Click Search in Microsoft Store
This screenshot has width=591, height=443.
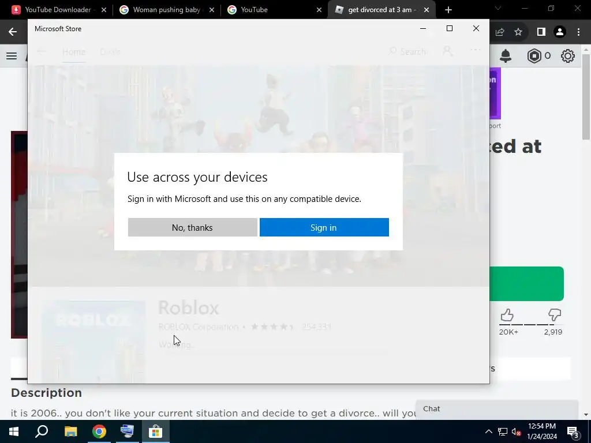[x=407, y=51]
